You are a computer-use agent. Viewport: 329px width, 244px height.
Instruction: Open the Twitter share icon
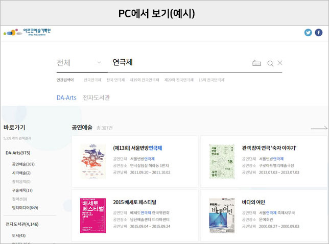coord(308,33)
